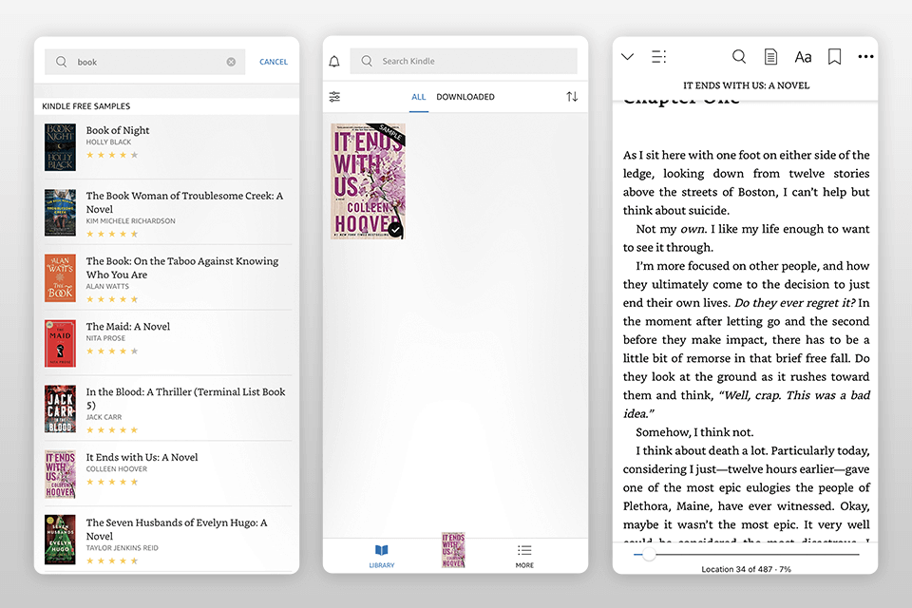This screenshot has width=912, height=608.
Task: Open current book thumbnail in bottom bar
Action: click(453, 550)
